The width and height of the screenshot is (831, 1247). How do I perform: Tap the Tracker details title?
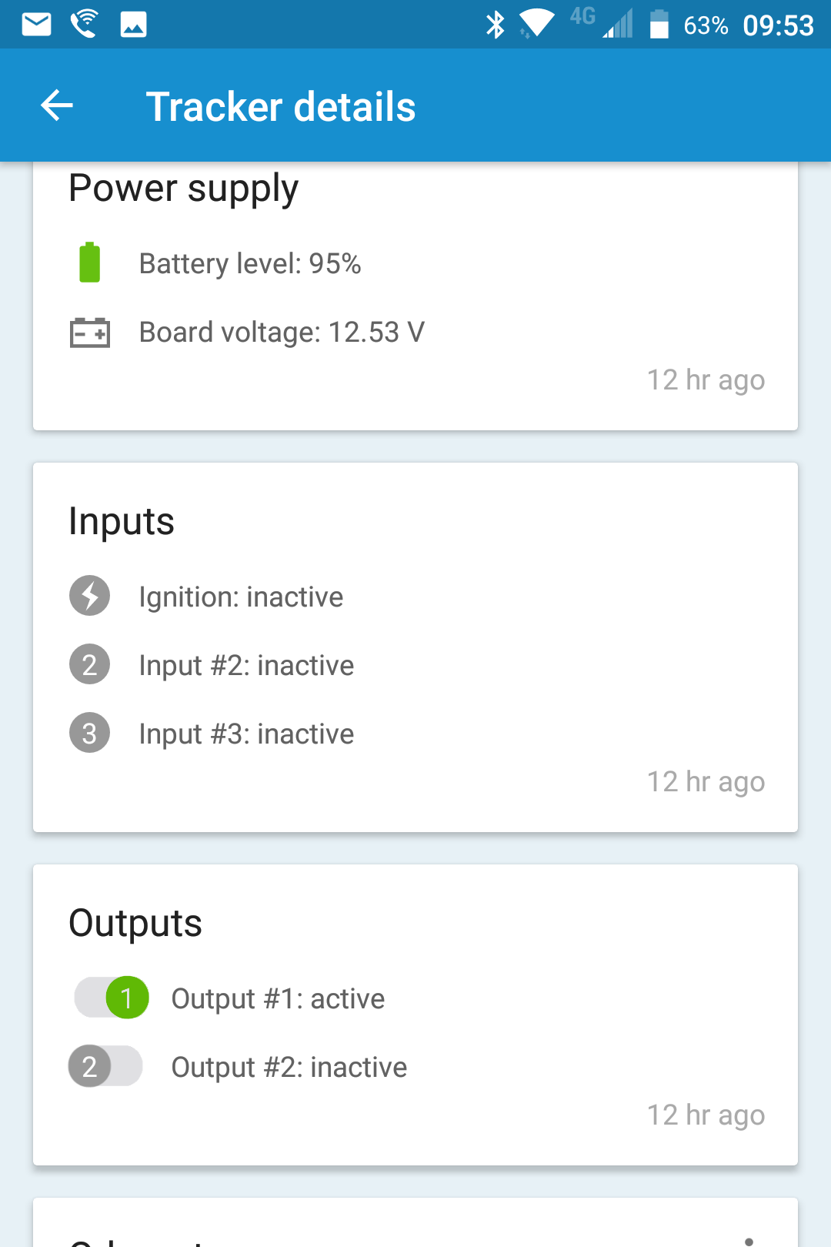coord(281,106)
